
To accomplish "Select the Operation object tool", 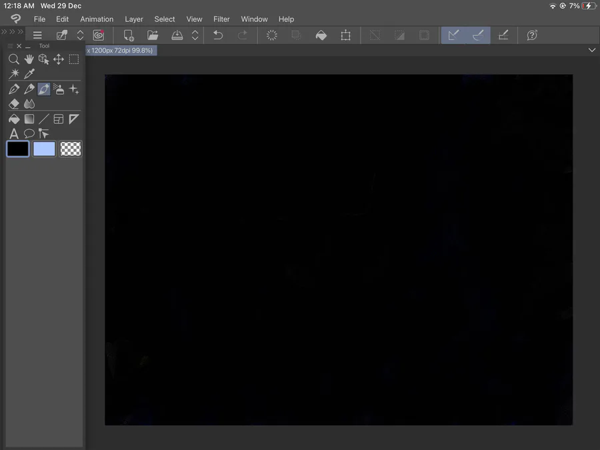I will coord(43,59).
